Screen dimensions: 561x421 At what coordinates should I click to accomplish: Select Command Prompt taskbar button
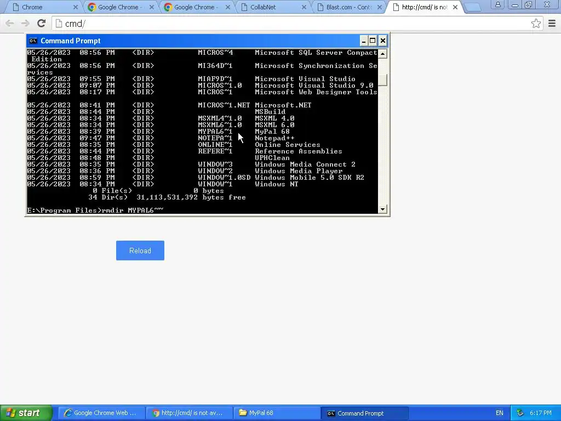[x=364, y=413]
